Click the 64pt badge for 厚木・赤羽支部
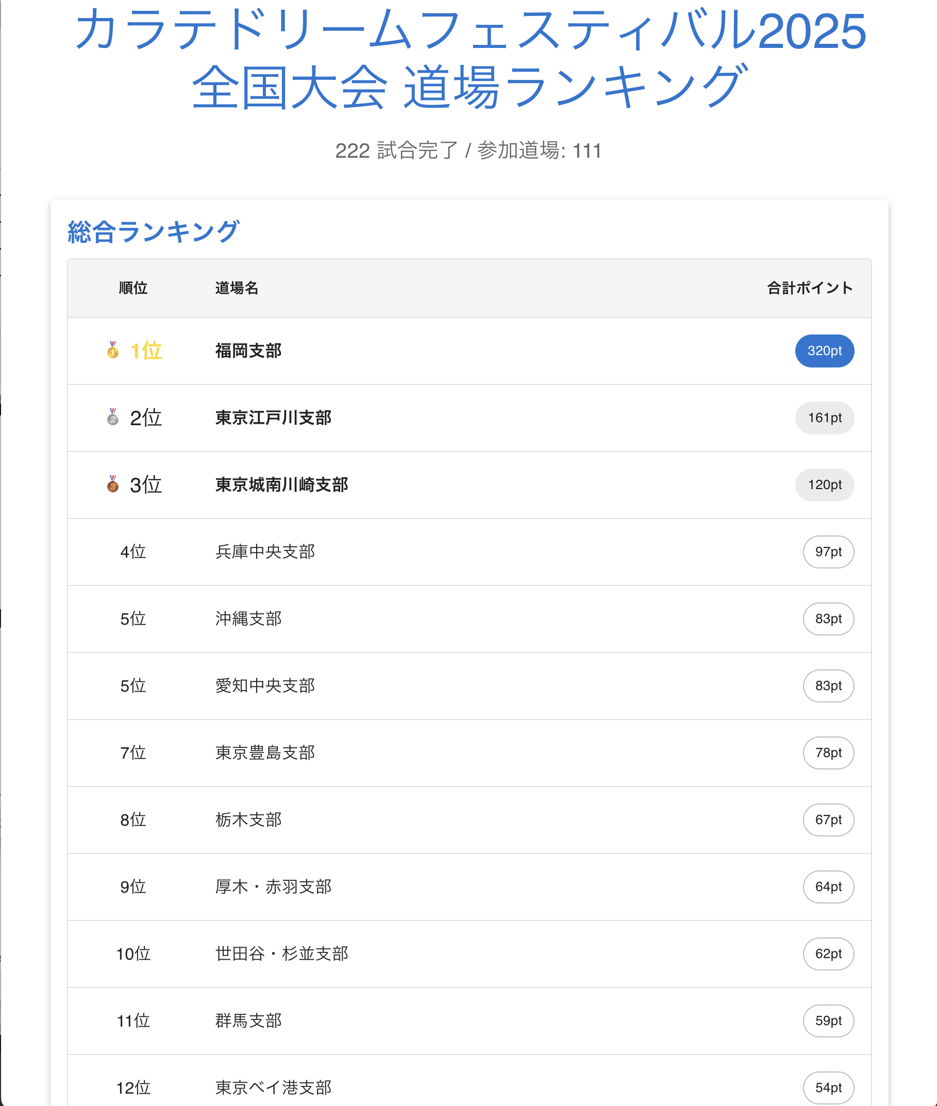 pos(828,886)
